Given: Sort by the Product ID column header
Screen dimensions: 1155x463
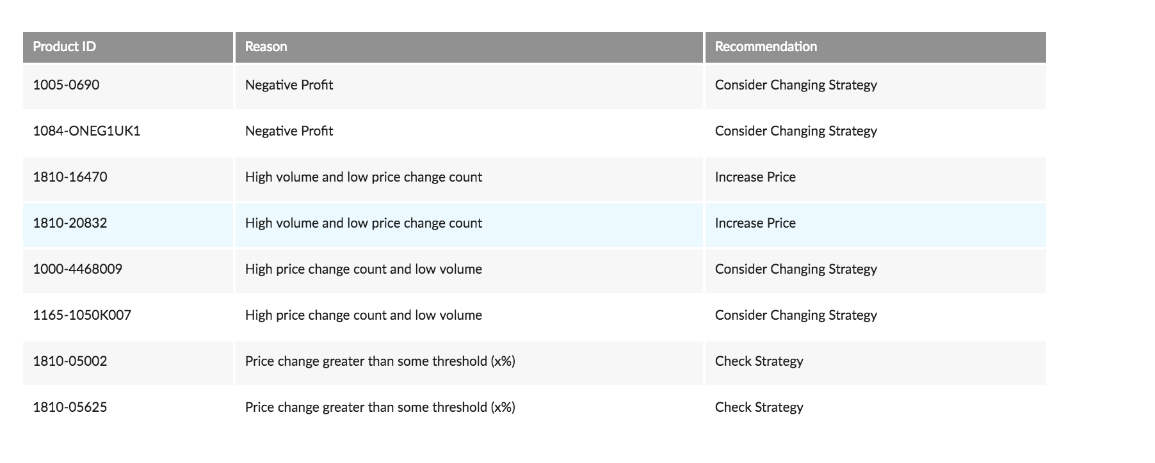Looking at the screenshot, I should [x=128, y=47].
